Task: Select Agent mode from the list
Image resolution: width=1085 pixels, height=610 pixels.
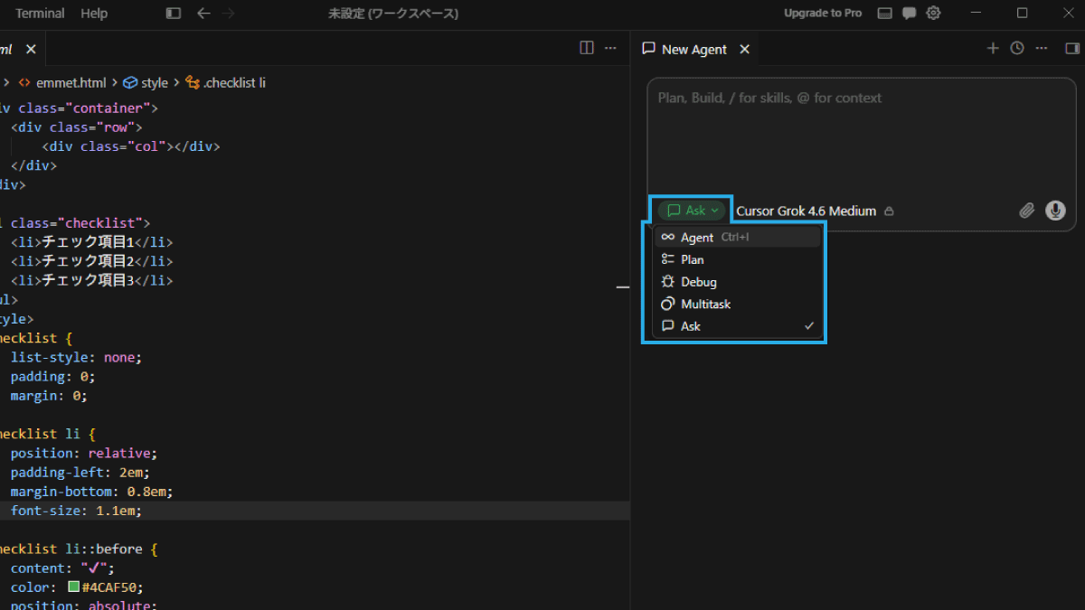Action: [737, 238]
